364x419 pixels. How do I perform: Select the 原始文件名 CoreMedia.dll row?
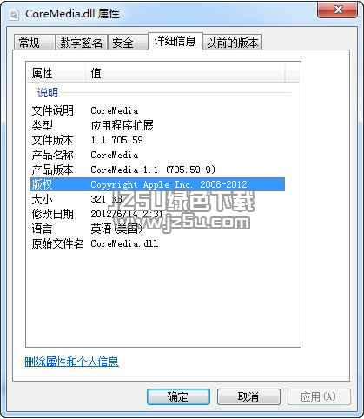click(157, 243)
